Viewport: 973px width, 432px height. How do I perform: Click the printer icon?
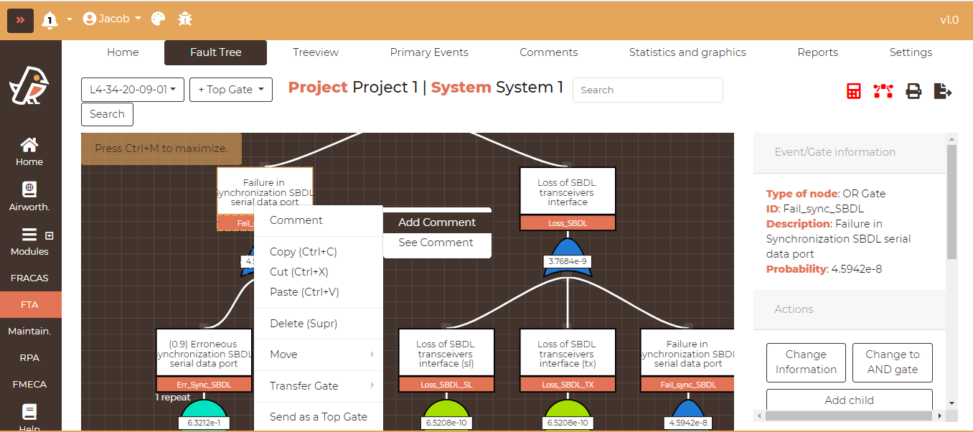913,91
